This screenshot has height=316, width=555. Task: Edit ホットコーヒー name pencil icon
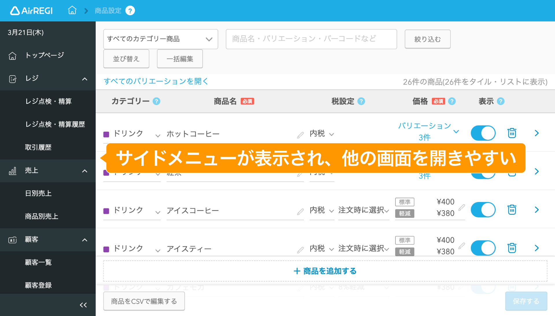point(300,135)
